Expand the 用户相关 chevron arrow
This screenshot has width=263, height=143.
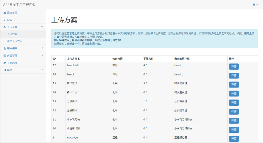click(x=42, y=48)
